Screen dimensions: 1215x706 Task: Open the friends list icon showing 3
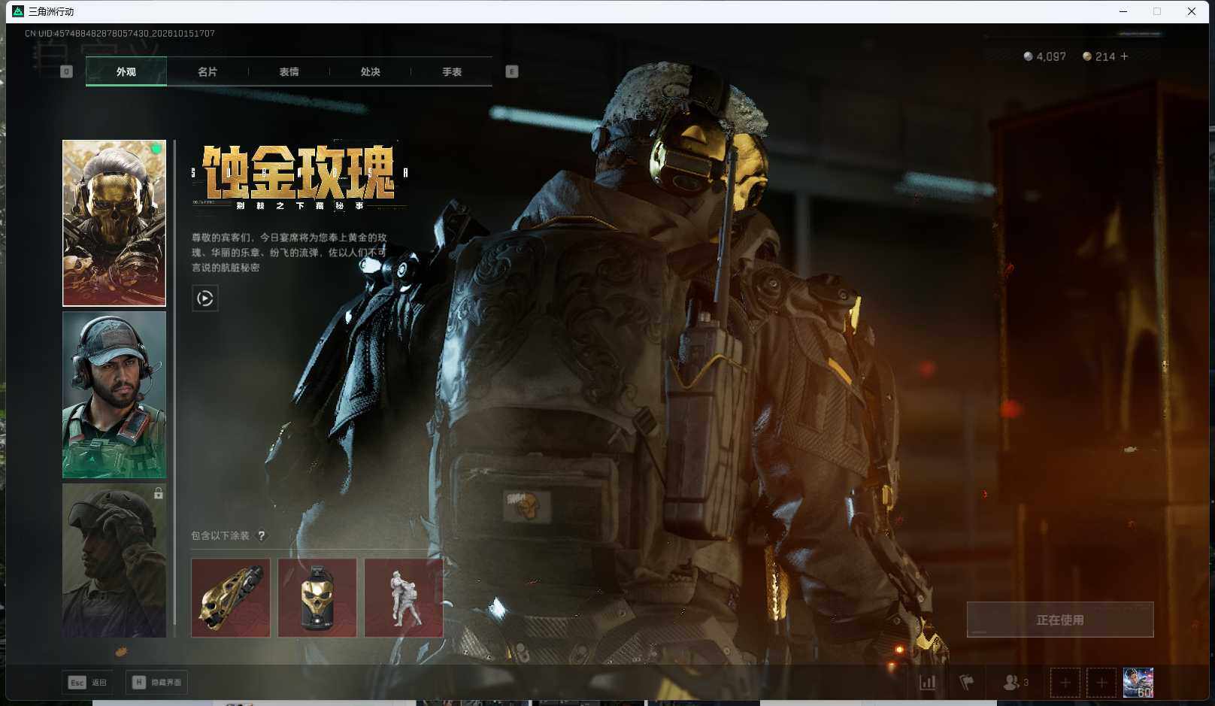1016,683
